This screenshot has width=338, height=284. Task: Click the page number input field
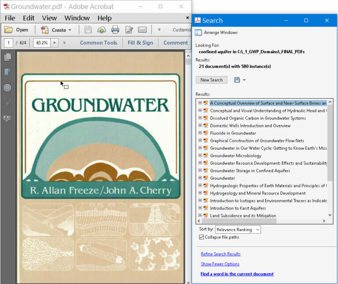coord(8,43)
